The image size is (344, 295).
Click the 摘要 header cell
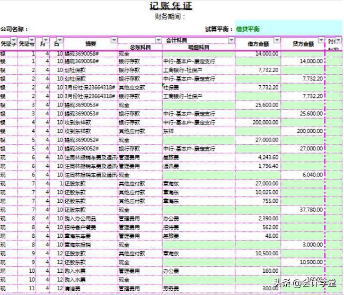pyautogui.click(x=91, y=43)
